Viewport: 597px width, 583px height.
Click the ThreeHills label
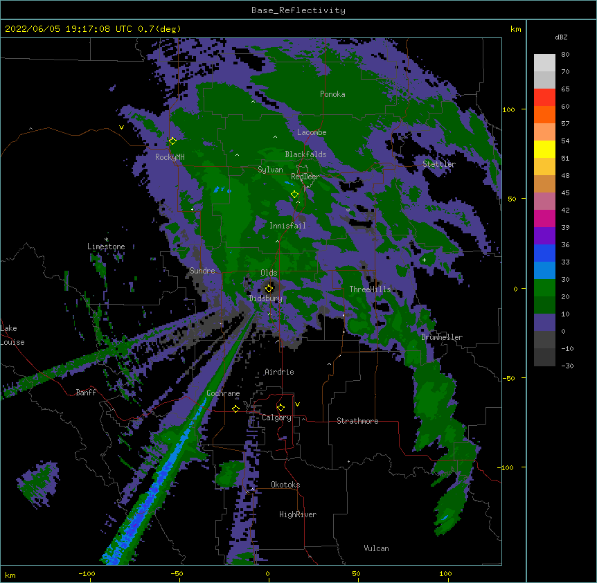(x=370, y=289)
